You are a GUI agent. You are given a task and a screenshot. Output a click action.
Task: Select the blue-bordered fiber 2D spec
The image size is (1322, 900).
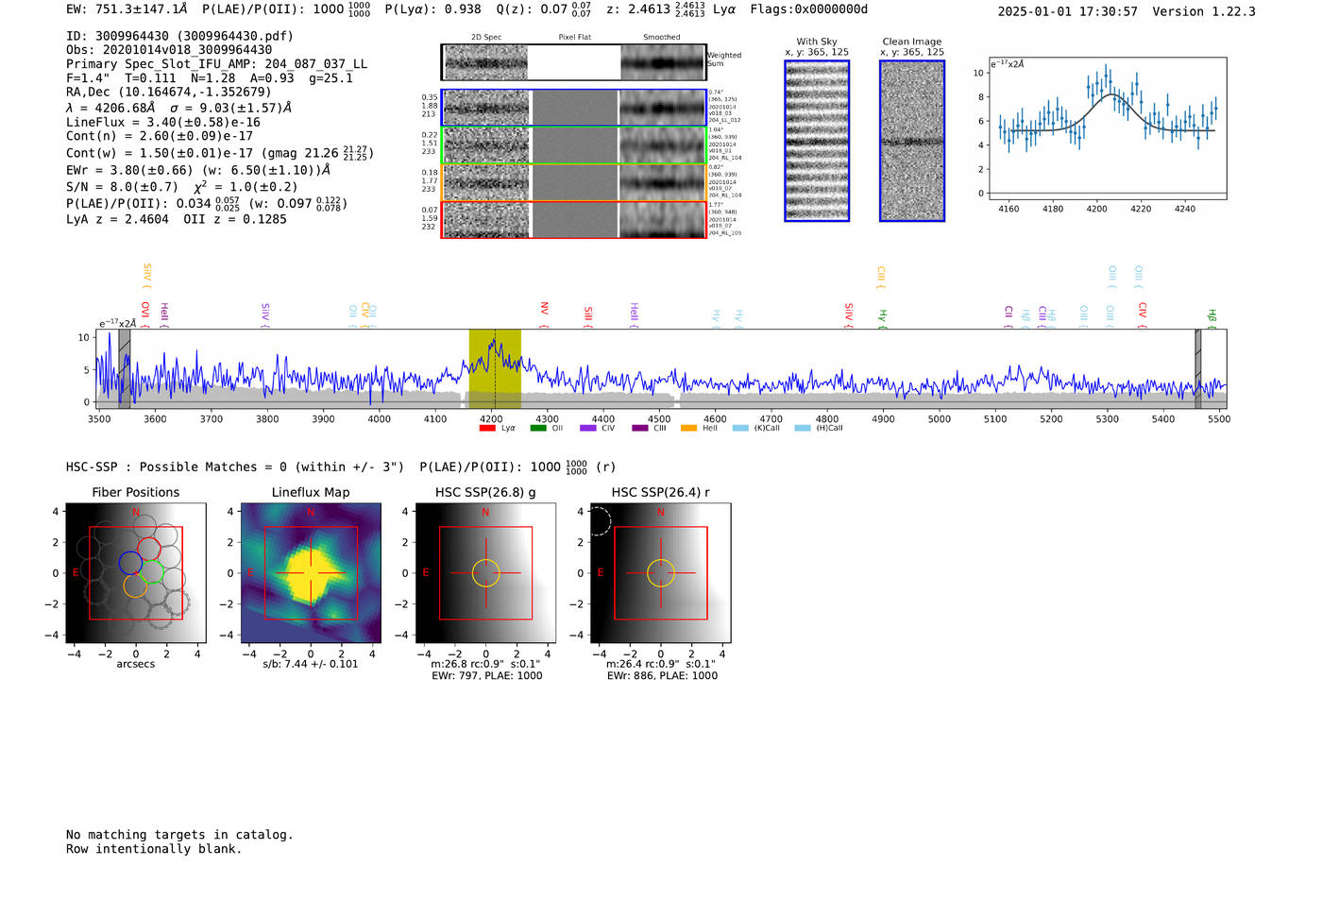point(485,109)
